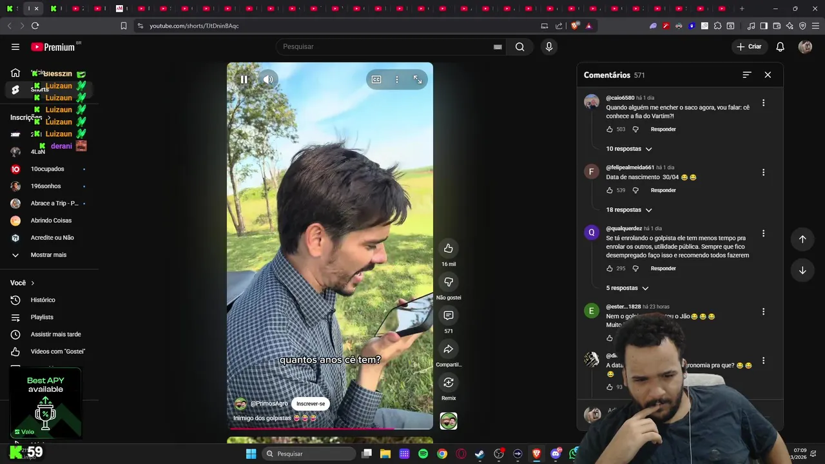The width and height of the screenshot is (825, 464).
Task: Mute the Short's volume speaker
Action: point(268,79)
